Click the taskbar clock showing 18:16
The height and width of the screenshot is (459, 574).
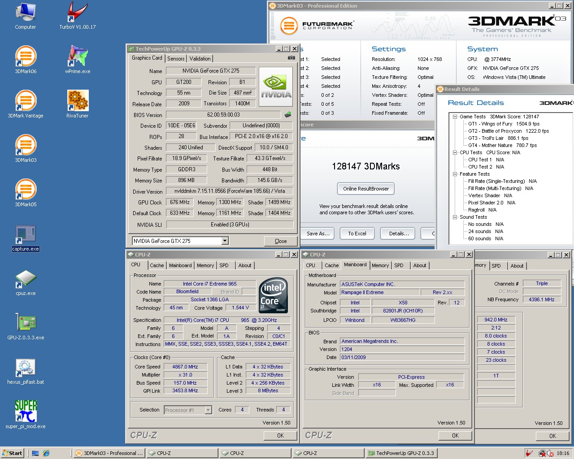coord(563,453)
